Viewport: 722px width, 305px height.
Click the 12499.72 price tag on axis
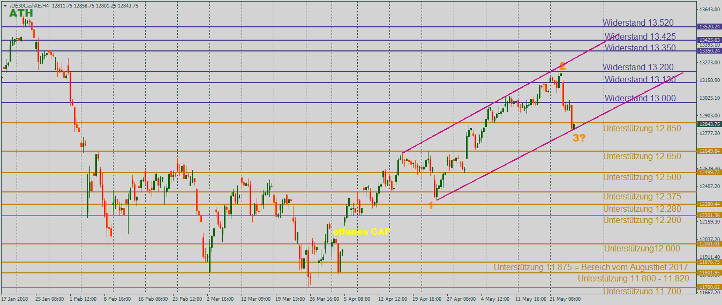tap(709, 173)
